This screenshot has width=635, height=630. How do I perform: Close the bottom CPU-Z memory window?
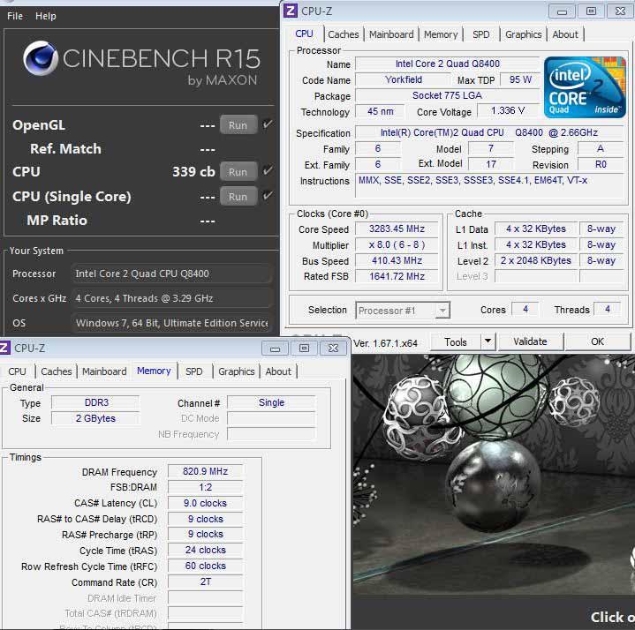(x=333, y=349)
